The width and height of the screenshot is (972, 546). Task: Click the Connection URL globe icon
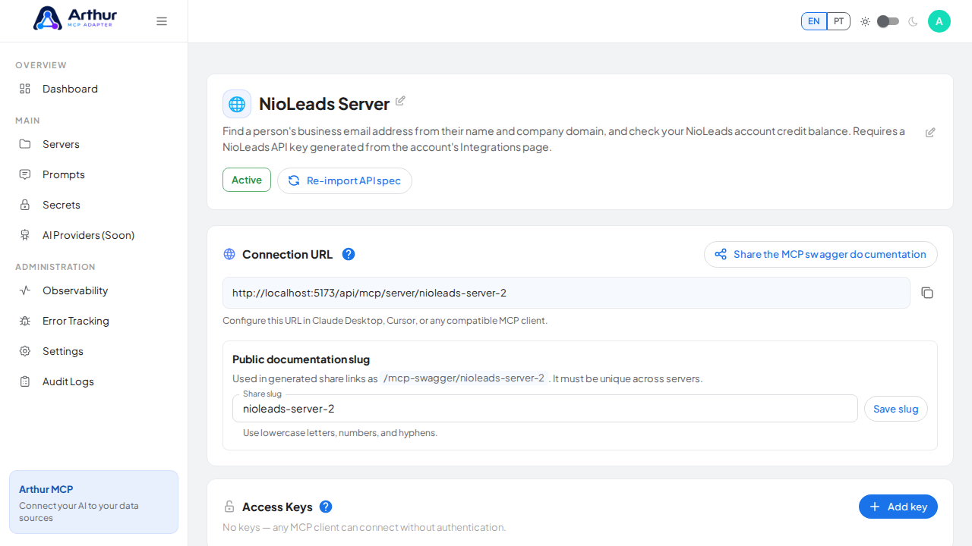coord(229,254)
